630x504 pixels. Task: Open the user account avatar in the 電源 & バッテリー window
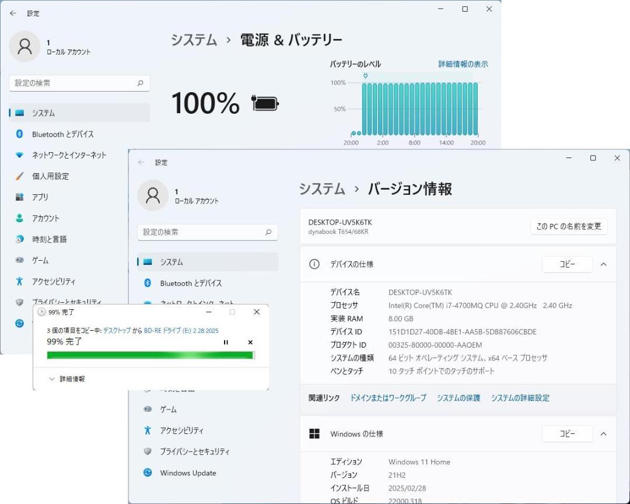24,46
